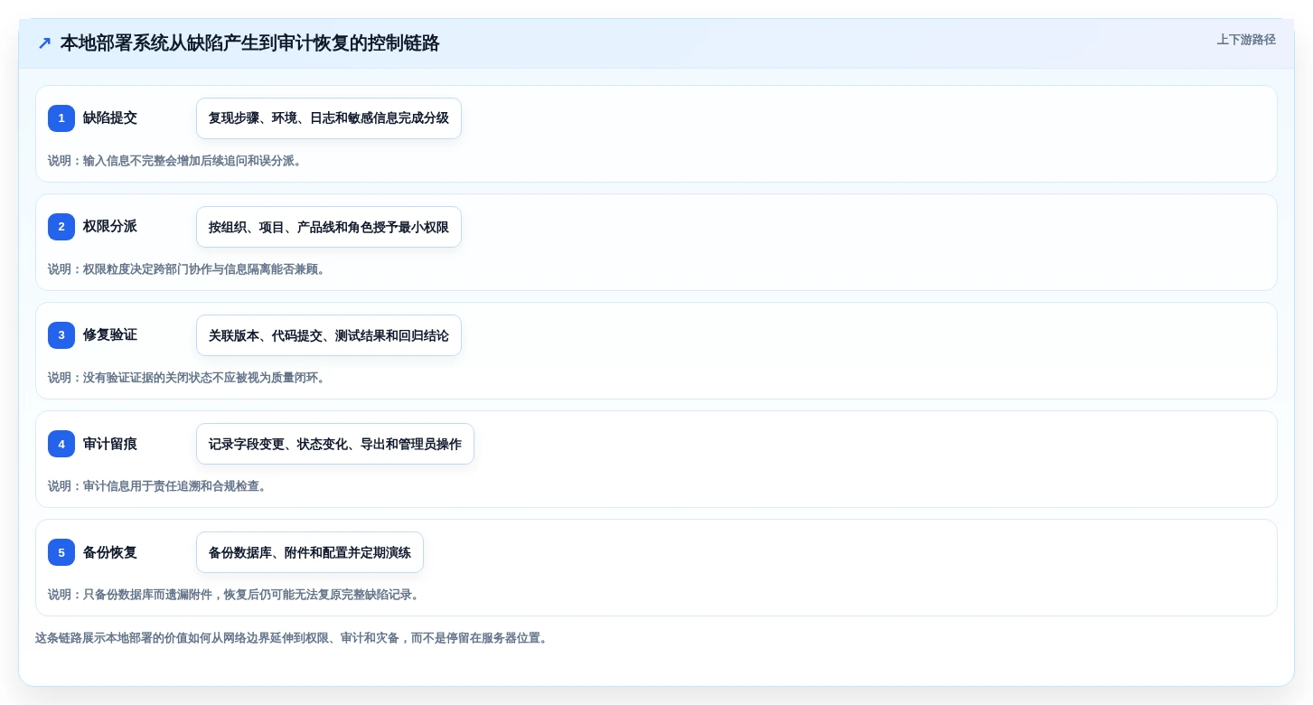Screen dimensions: 1313x705
Task: Select the 权限分派 step title
Action: [x=110, y=227]
